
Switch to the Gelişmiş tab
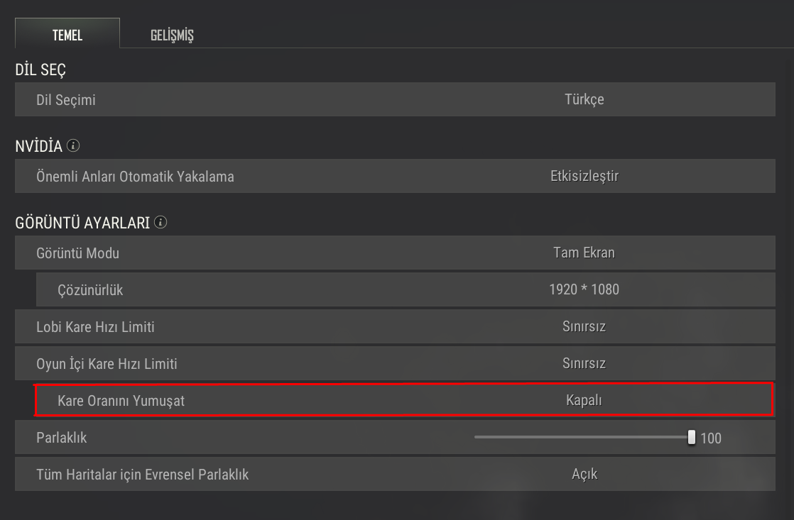pos(172,35)
